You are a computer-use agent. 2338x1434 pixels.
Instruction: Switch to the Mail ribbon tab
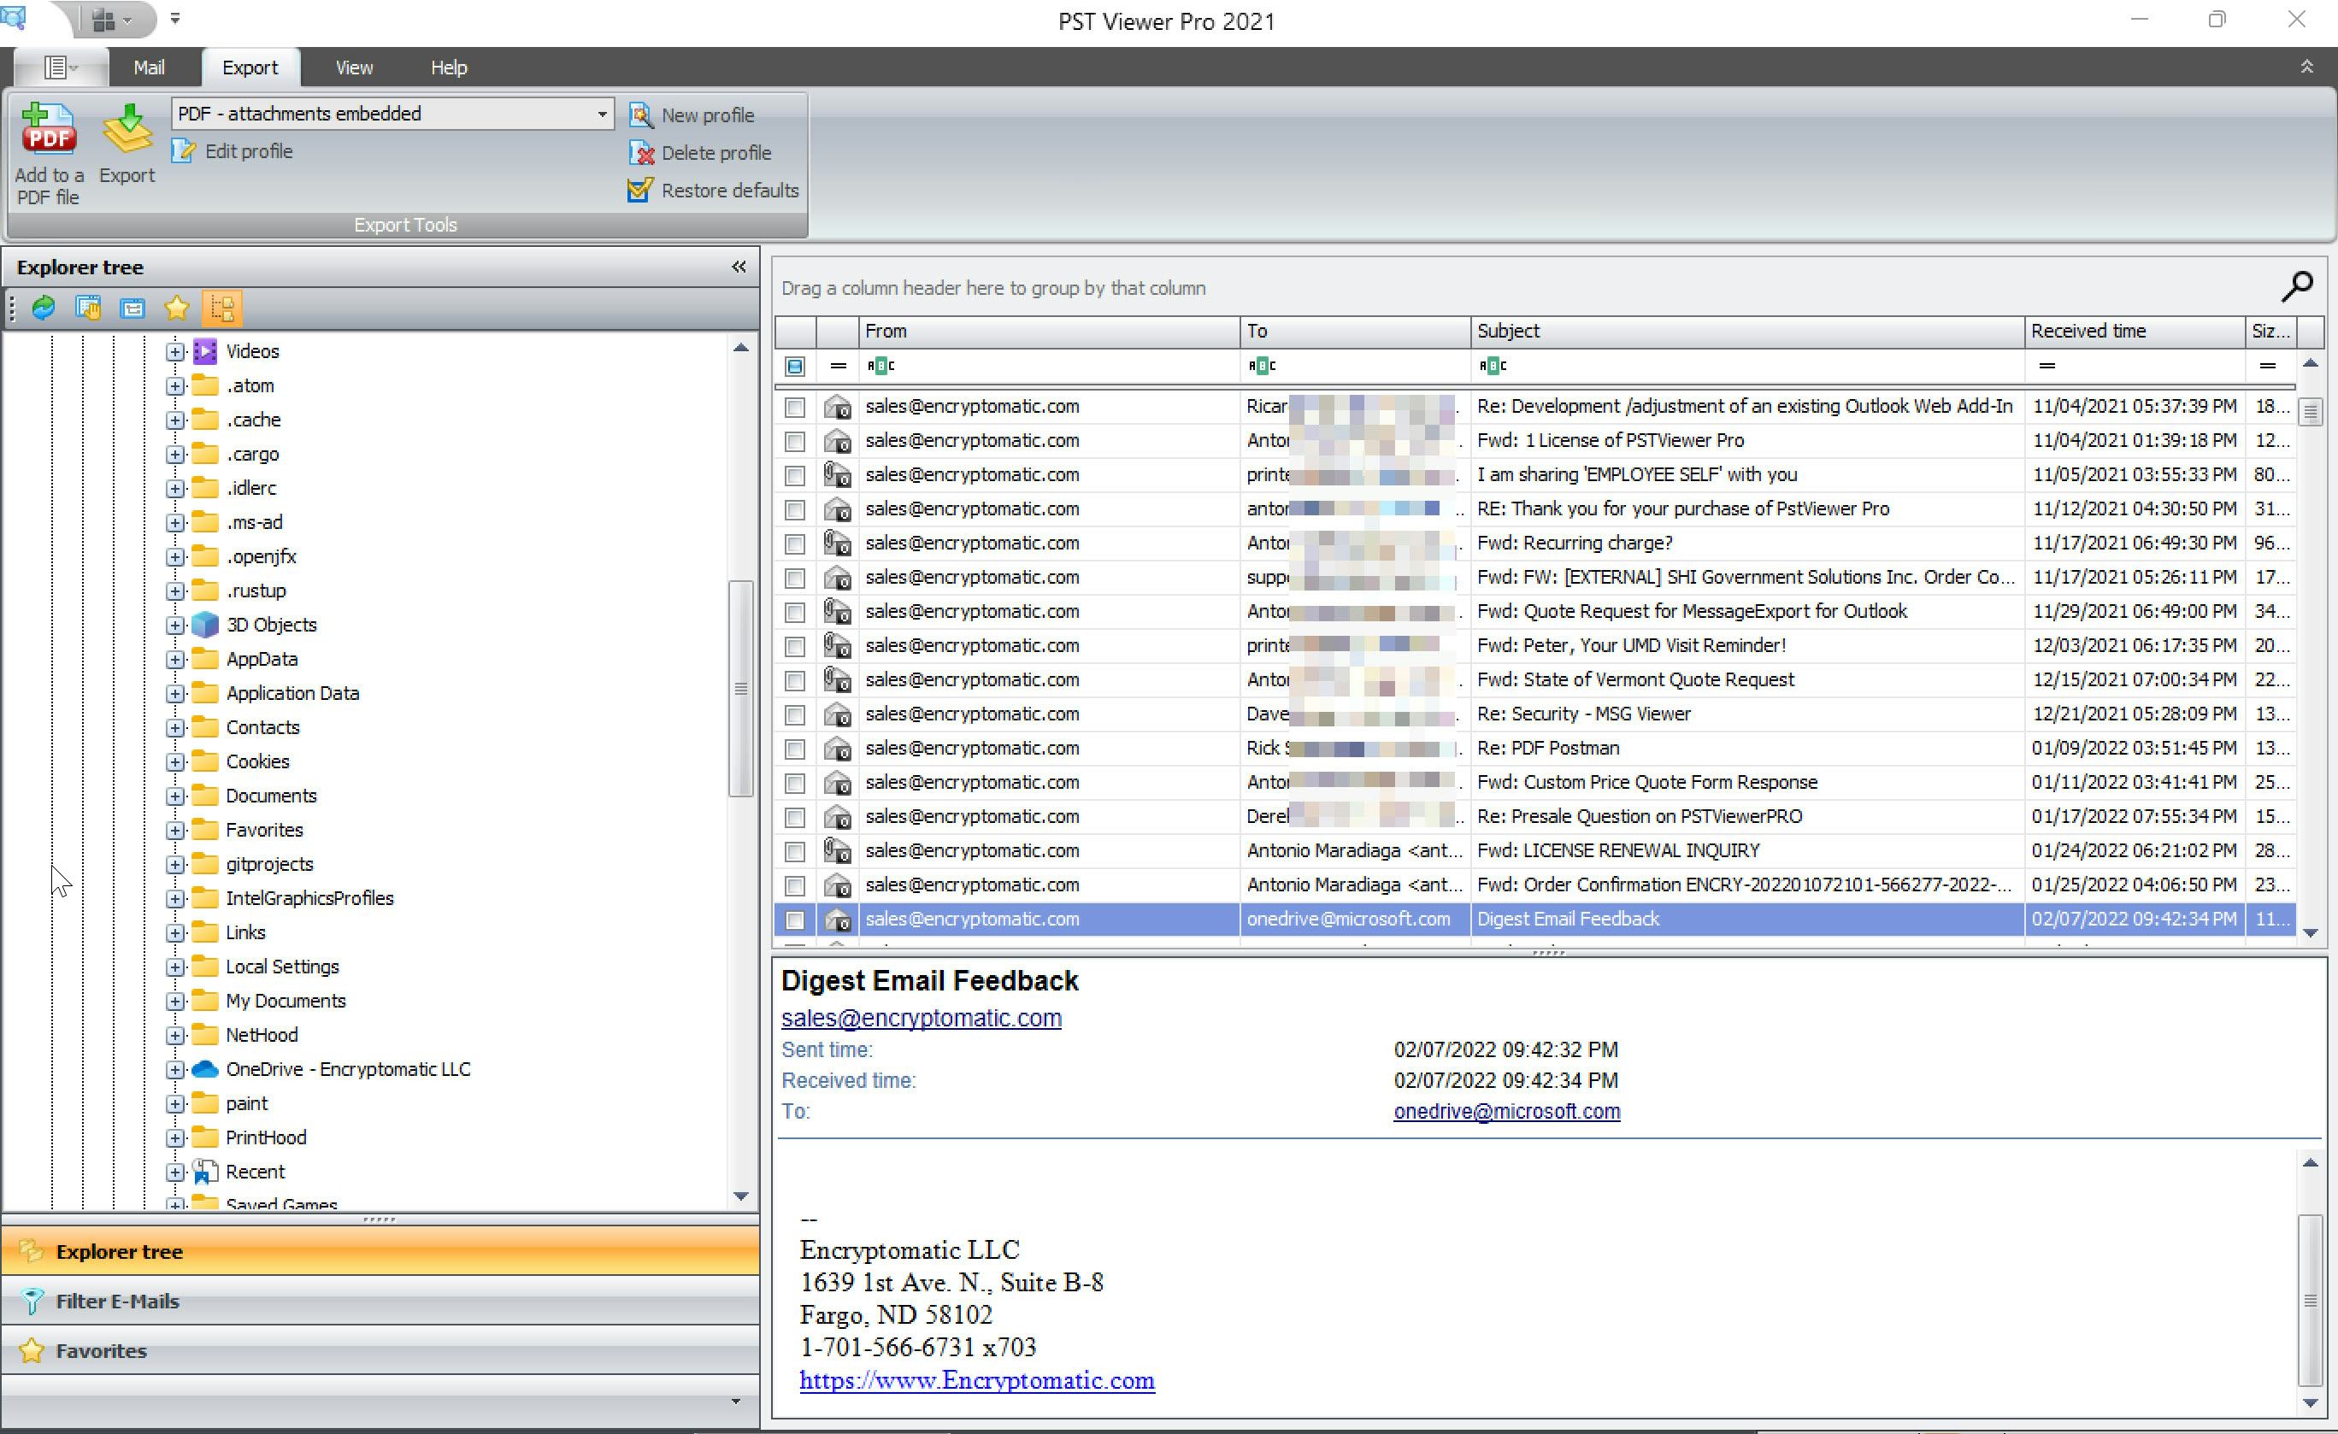pyautogui.click(x=149, y=67)
